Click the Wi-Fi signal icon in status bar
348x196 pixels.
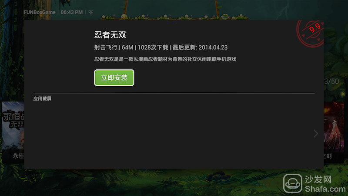pos(91,12)
